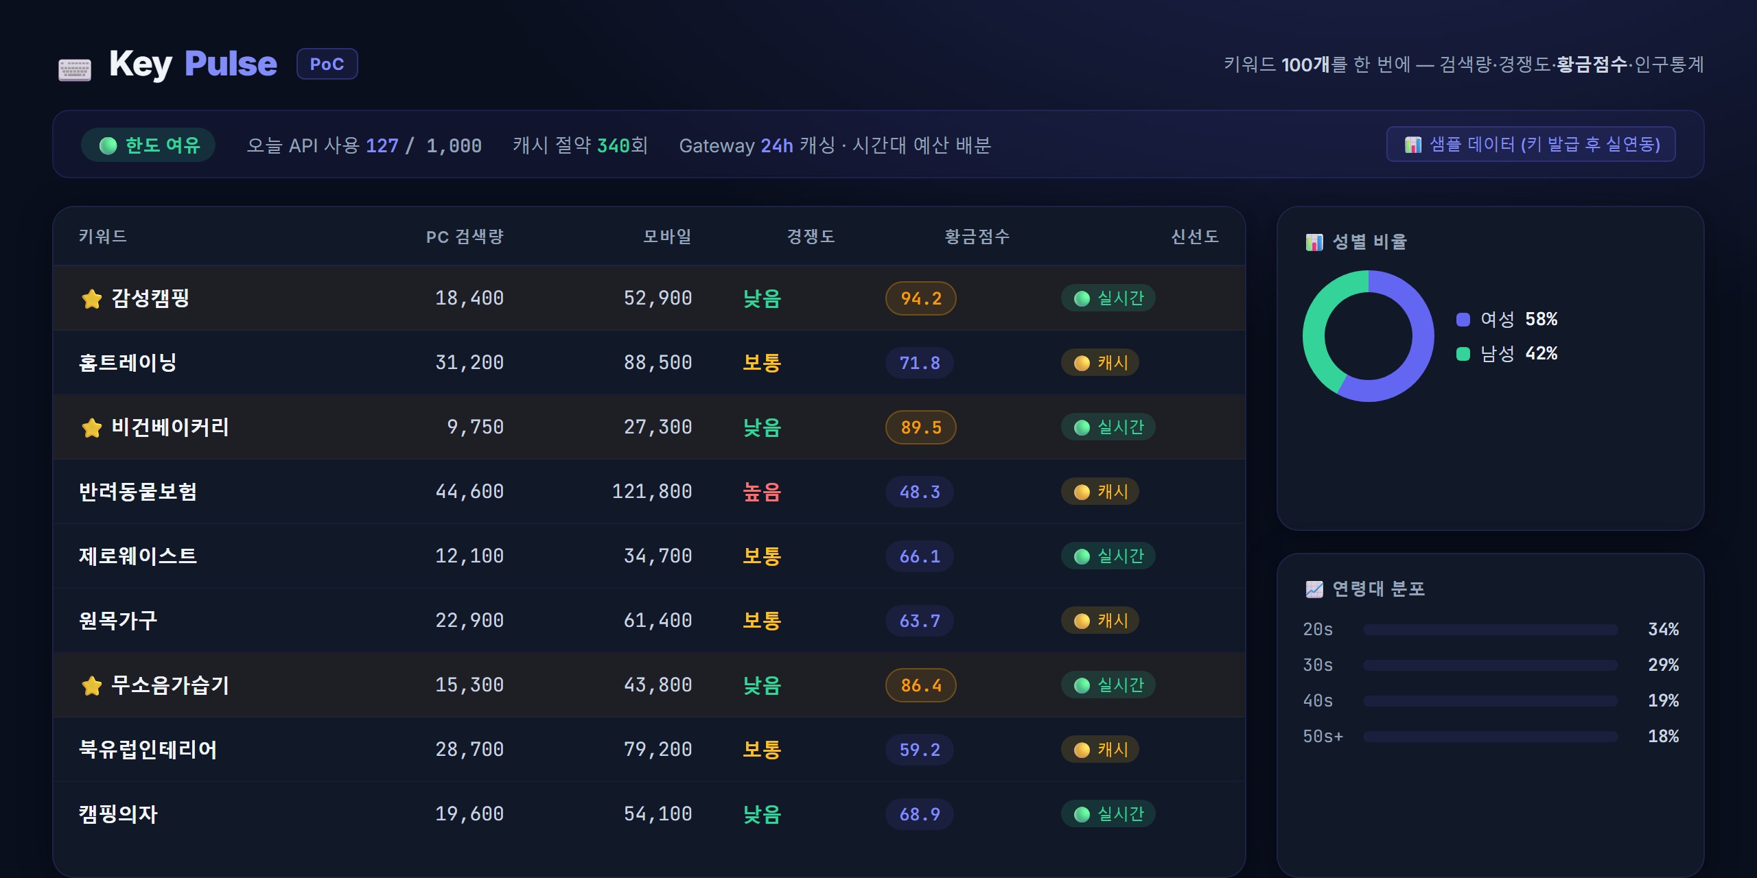Click the 20s age distribution bar
The image size is (1757, 878).
[1490, 630]
